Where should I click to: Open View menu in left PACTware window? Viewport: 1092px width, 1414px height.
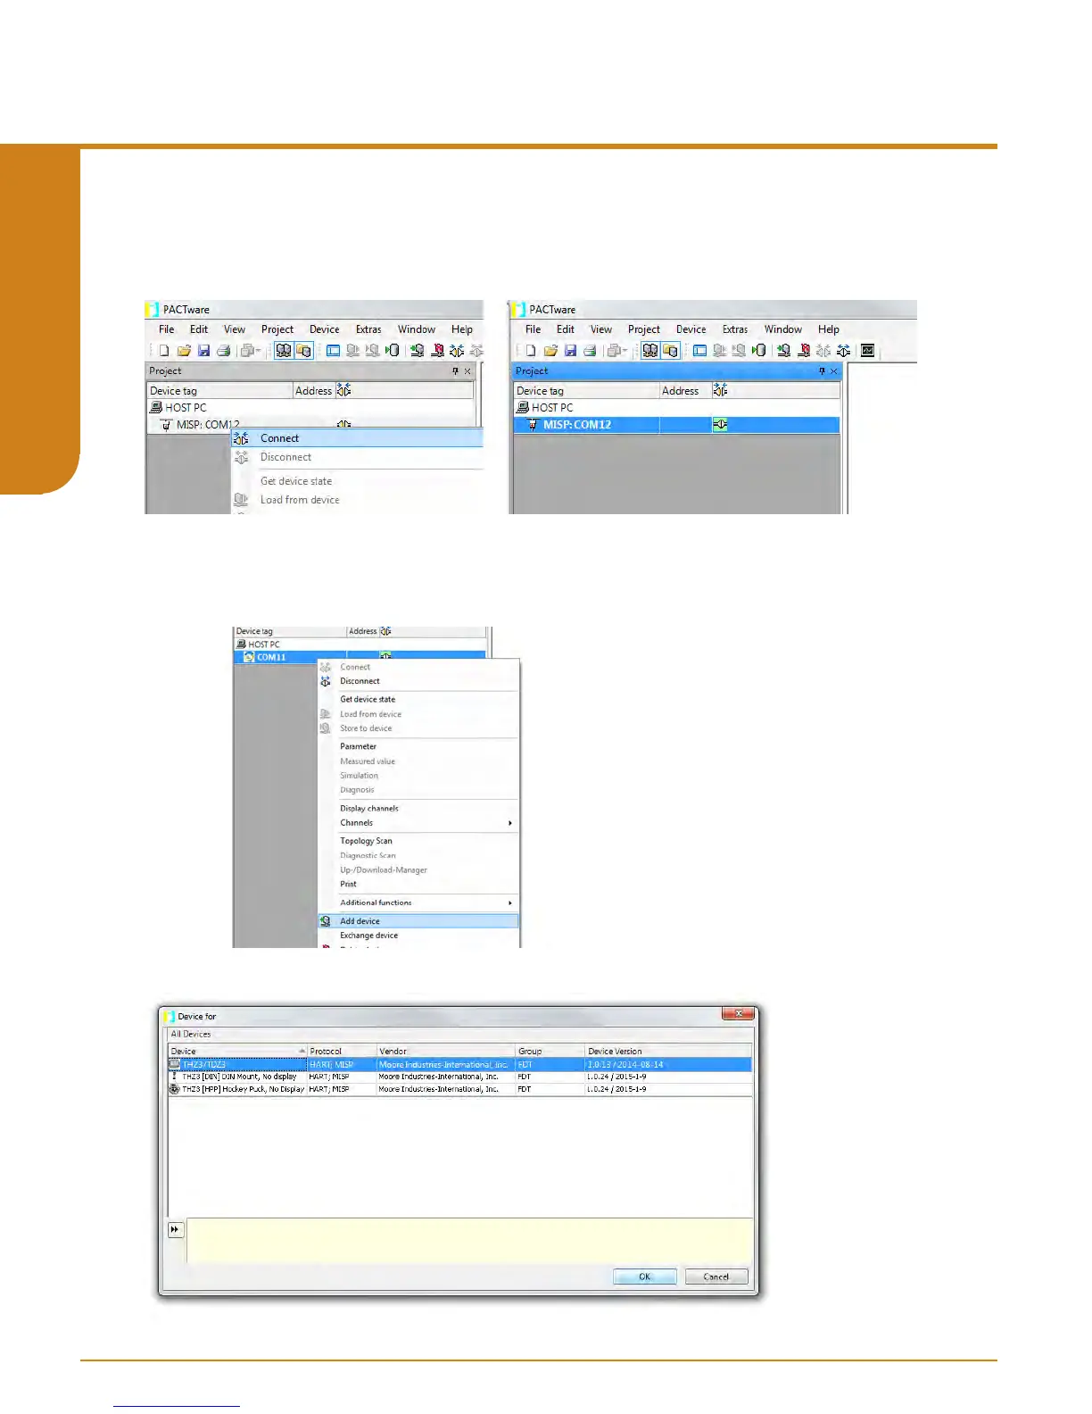235,329
